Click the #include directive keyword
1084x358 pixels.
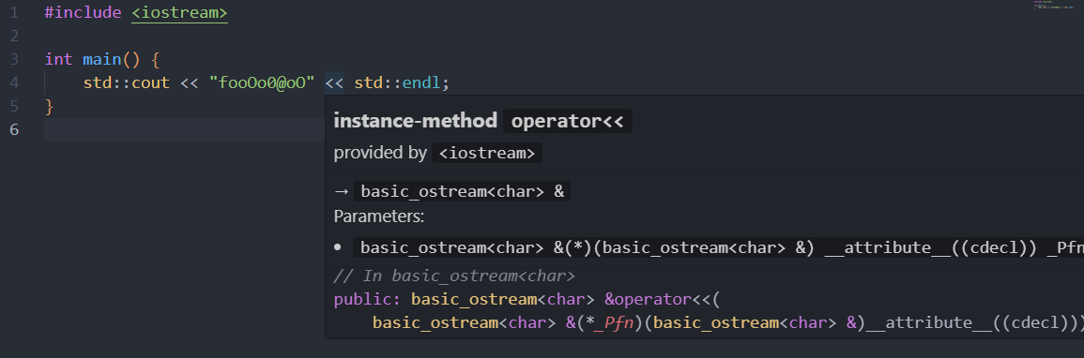click(83, 12)
